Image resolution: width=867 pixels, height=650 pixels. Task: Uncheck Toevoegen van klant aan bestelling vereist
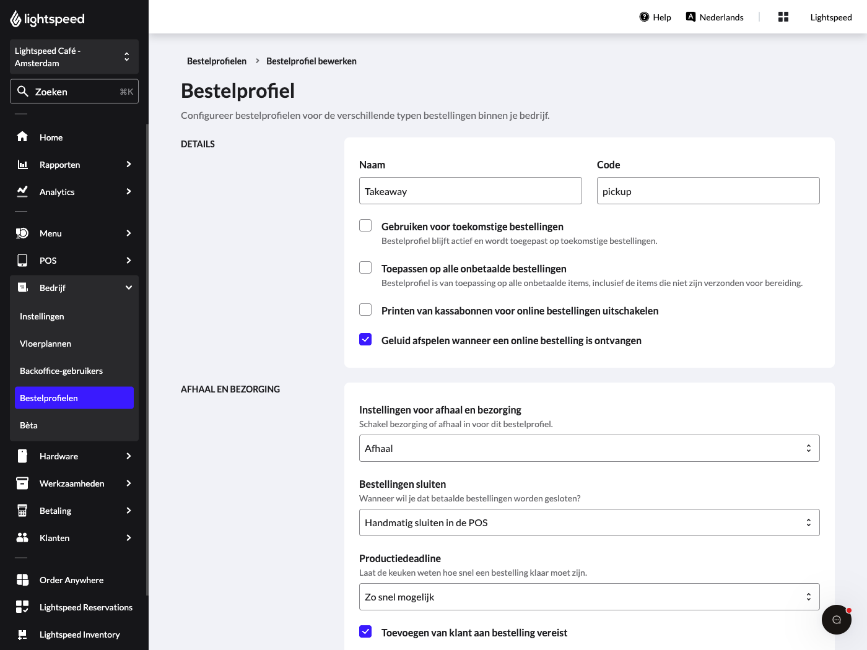(365, 631)
